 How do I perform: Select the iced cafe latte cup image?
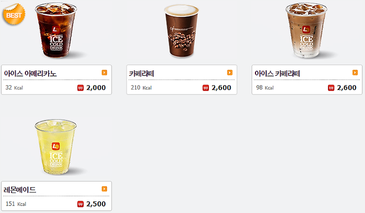pyautogui.click(x=306, y=30)
